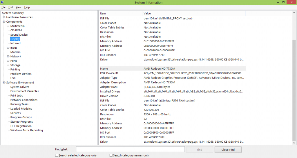Minimize the System Information window
The height and width of the screenshot is (158, 297).
pyautogui.click(x=278, y=2)
